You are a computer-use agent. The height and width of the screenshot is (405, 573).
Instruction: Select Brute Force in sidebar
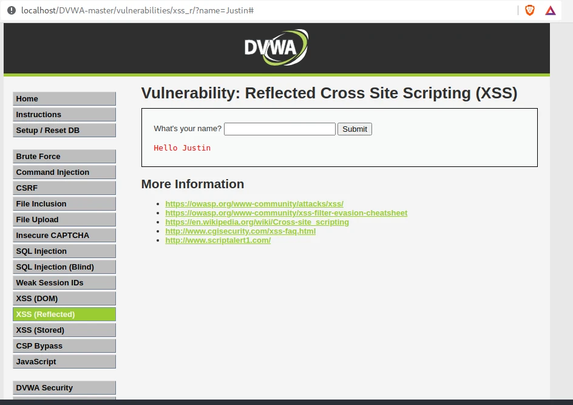(64, 157)
